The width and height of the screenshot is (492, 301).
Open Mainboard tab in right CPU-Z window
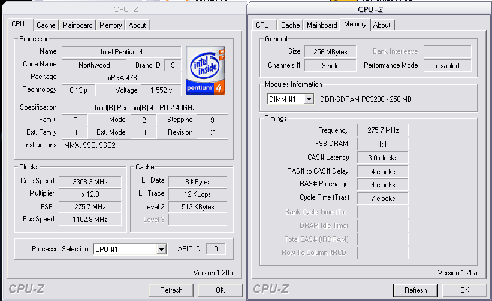point(322,25)
